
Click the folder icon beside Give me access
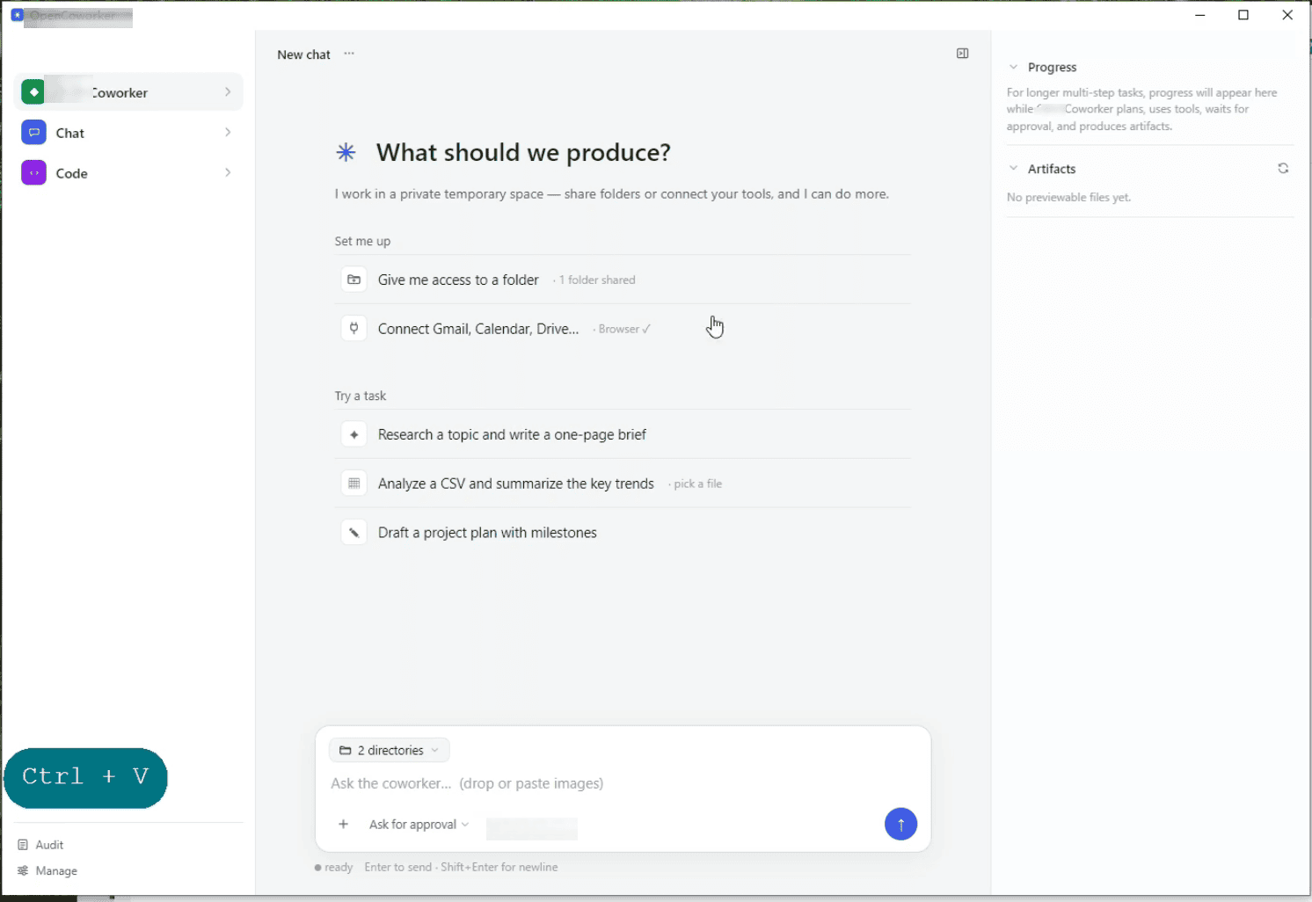point(354,280)
